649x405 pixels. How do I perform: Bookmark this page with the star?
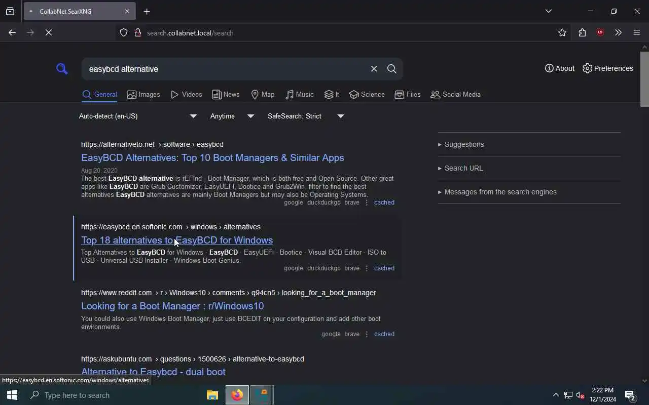[562, 32]
